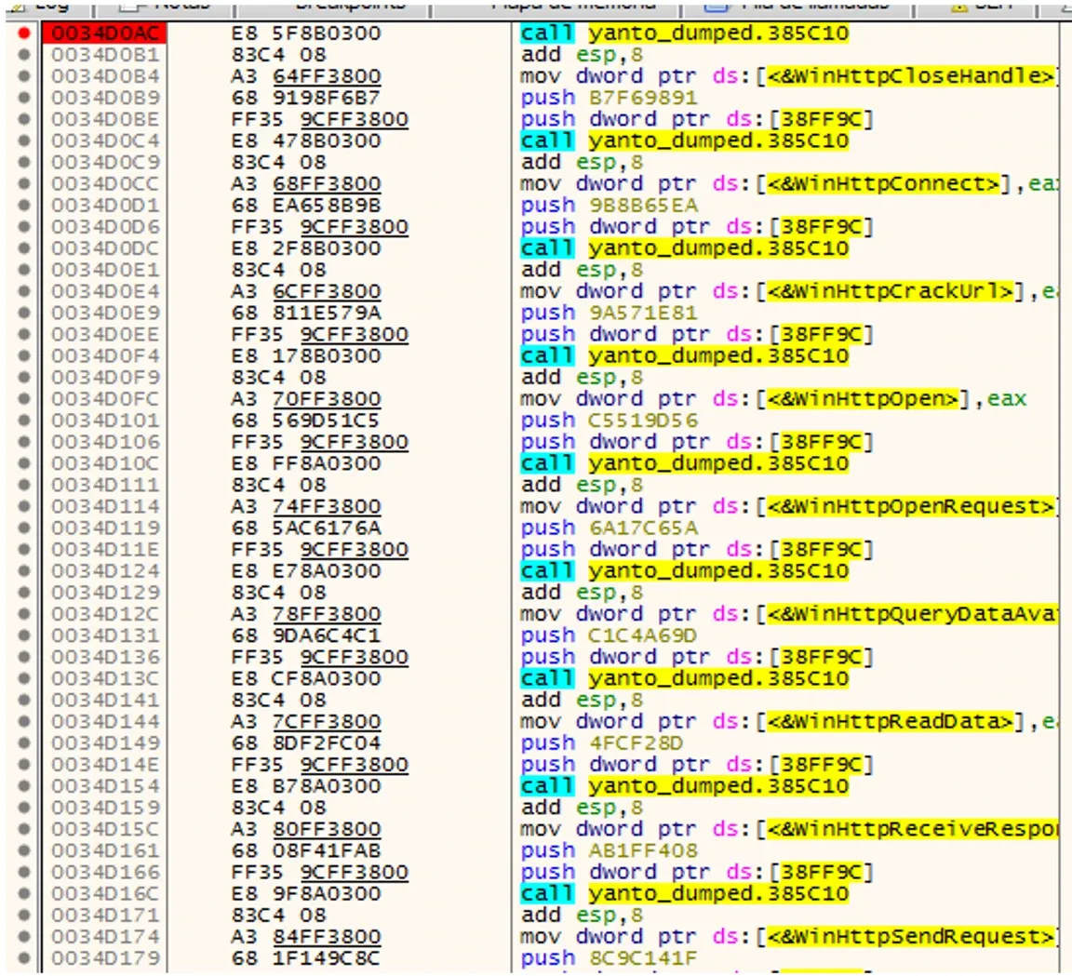Select the mov instruction referencing WinHttpOpenRequest
The width and height of the screenshot is (1072, 976).
pyautogui.click(x=788, y=506)
